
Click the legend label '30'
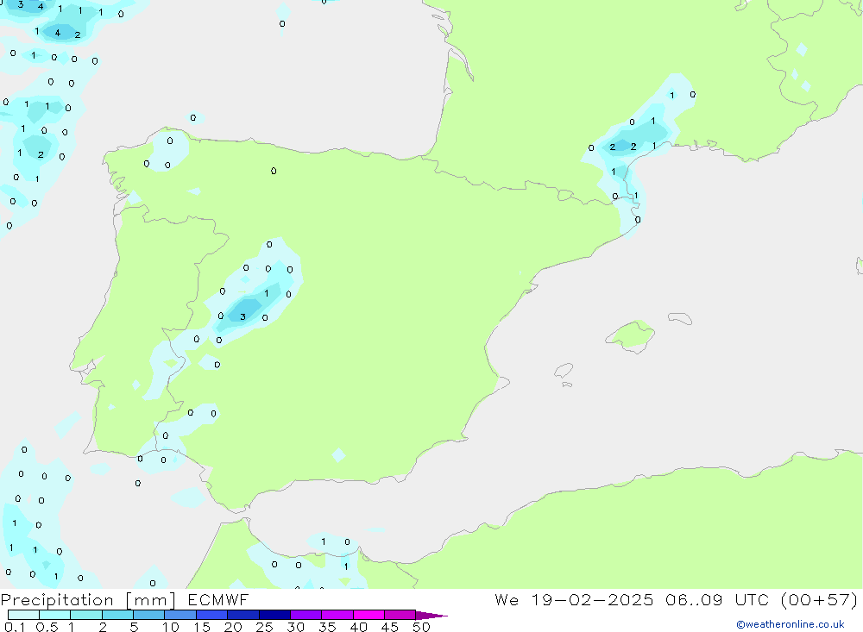(x=295, y=627)
